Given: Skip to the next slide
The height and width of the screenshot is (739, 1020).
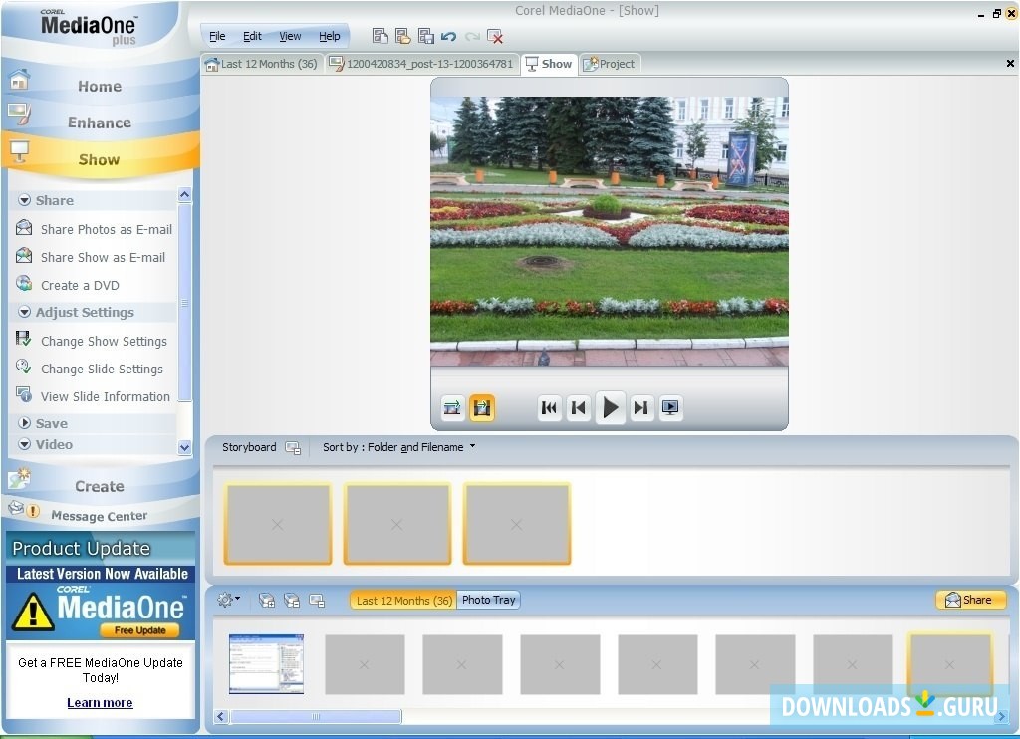Looking at the screenshot, I should tap(641, 407).
